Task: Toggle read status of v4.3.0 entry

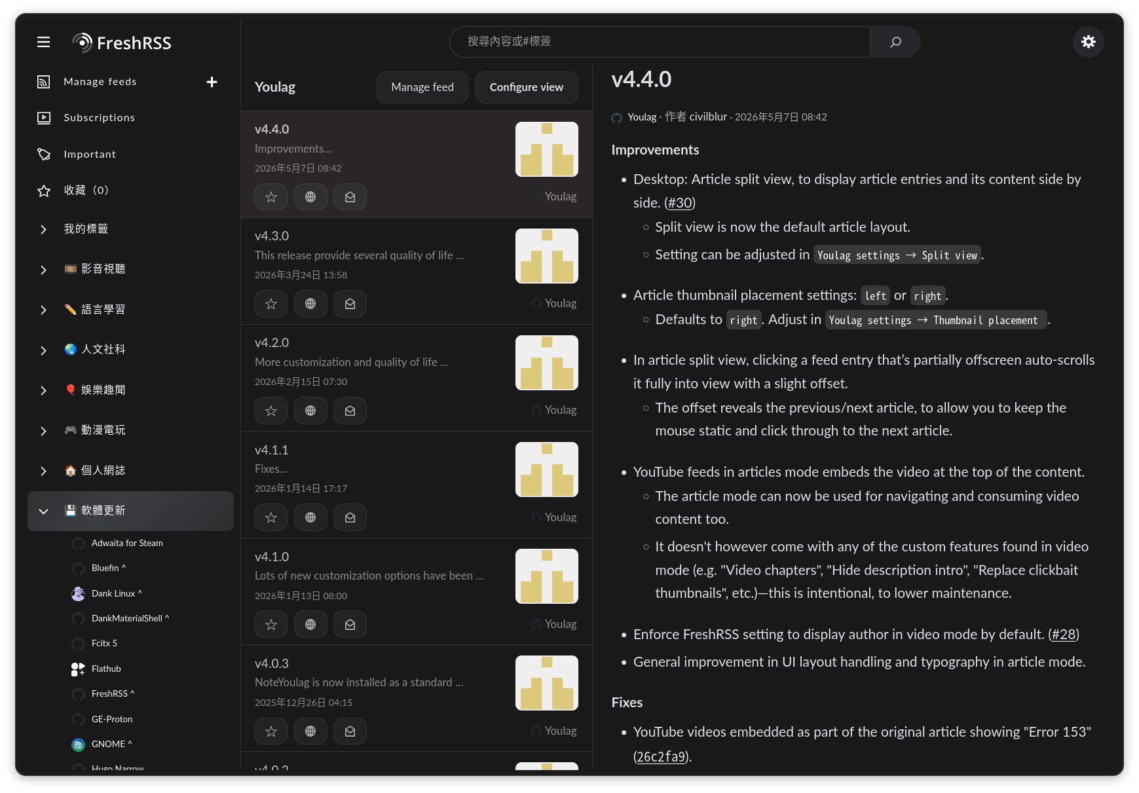Action: pos(350,304)
